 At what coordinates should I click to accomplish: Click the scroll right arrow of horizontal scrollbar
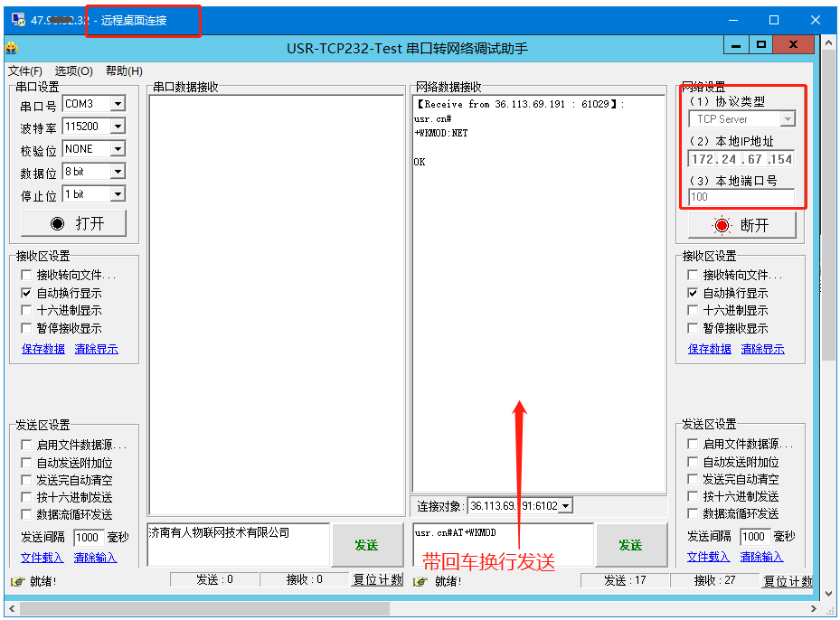pos(813,609)
